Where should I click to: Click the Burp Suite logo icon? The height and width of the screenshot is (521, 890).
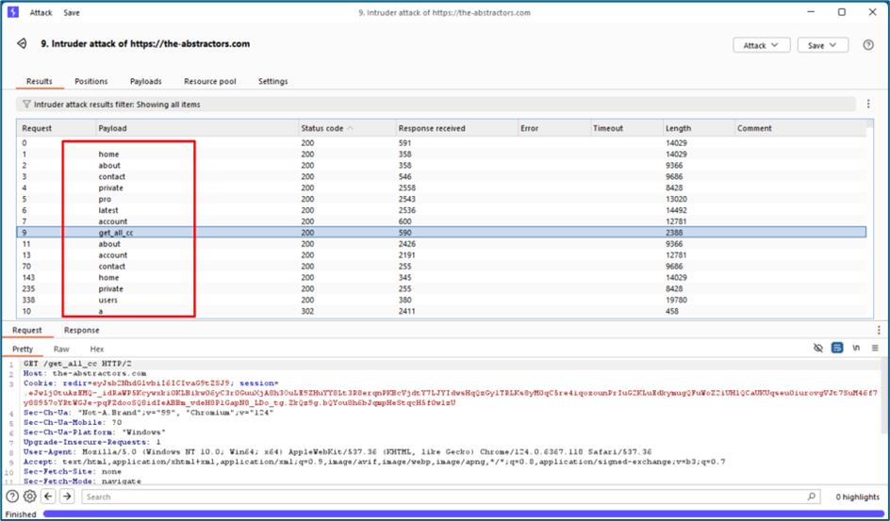click(12, 12)
